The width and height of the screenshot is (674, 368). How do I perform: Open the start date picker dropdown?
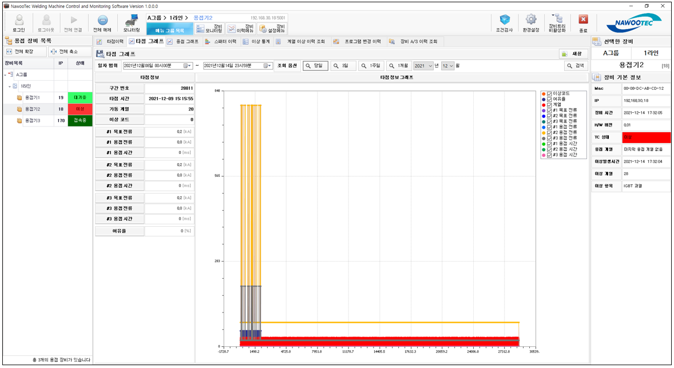[x=187, y=66]
